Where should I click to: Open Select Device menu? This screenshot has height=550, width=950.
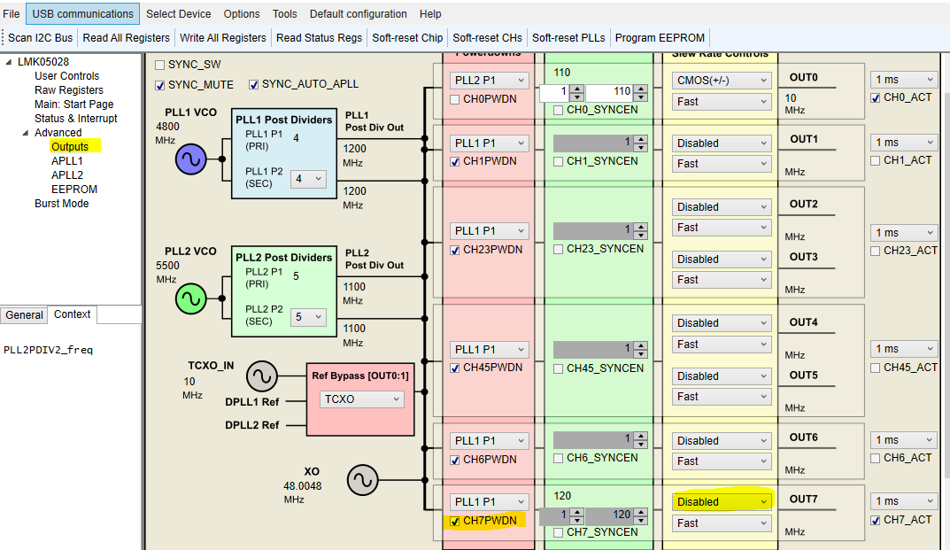click(x=178, y=13)
